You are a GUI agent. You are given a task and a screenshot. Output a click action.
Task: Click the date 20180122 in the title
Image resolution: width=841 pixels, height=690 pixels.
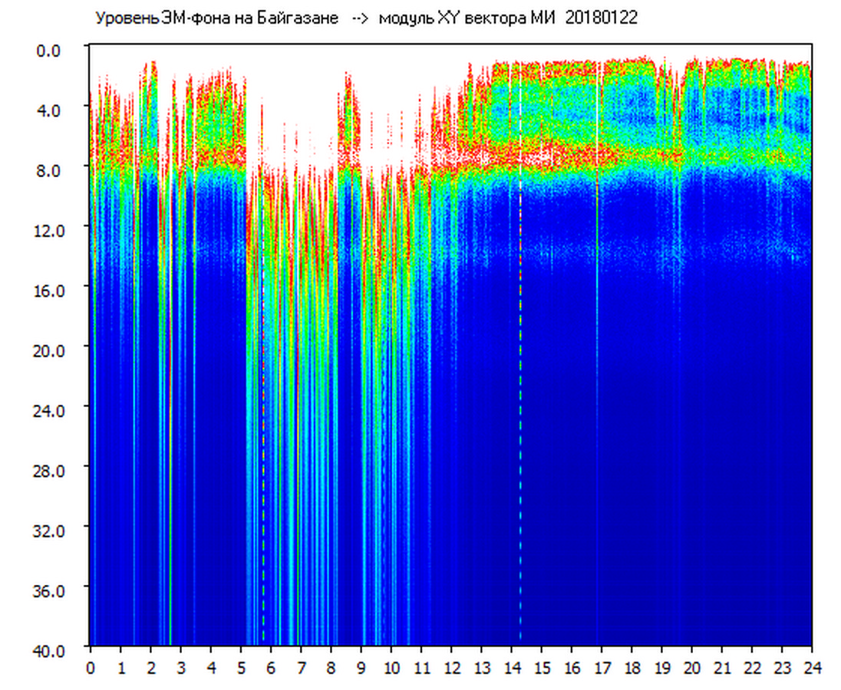point(601,18)
